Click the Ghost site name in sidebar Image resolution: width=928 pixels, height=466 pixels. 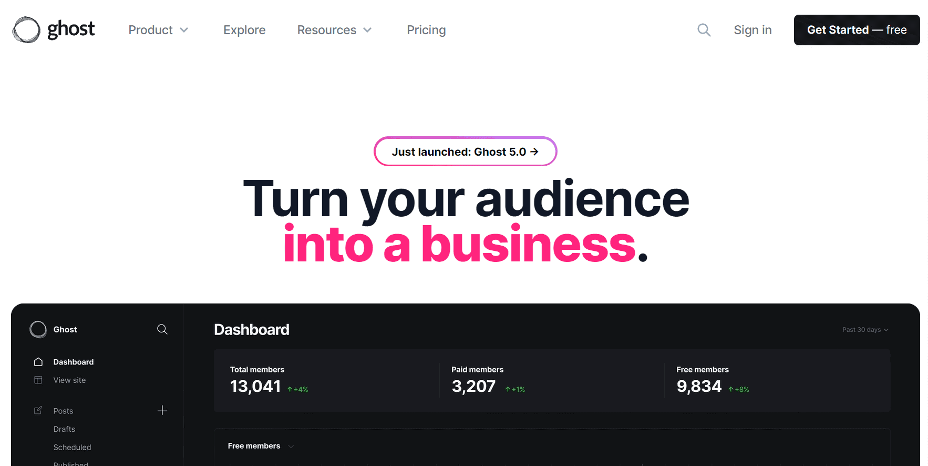click(65, 329)
